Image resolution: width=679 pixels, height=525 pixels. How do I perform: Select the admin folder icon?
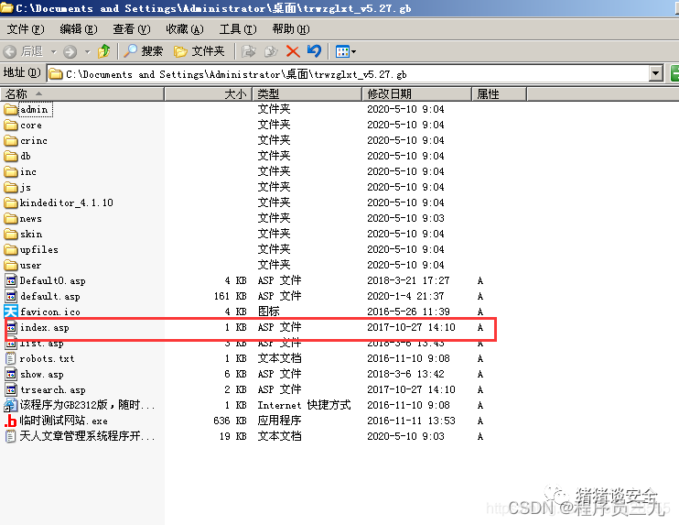[11, 109]
